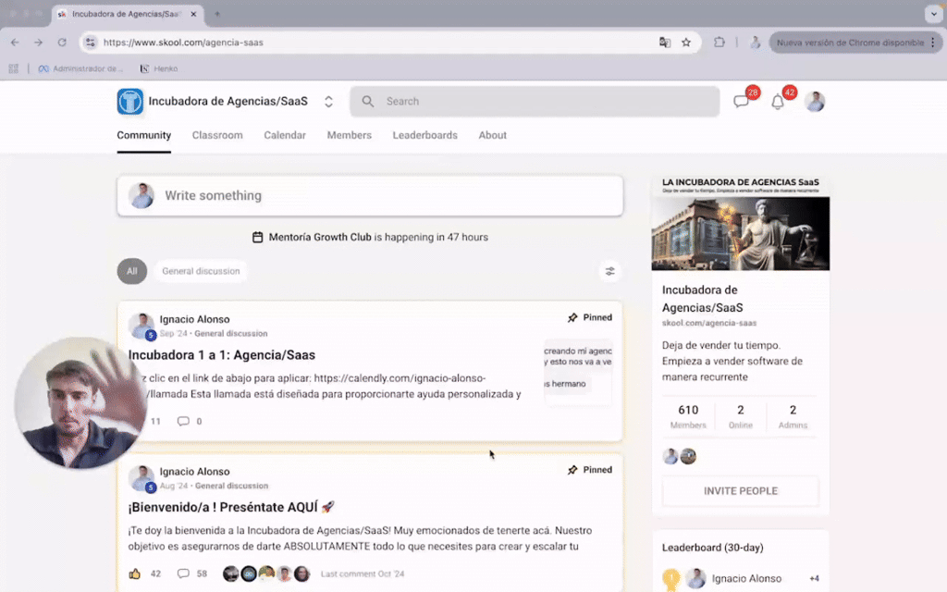This screenshot has width=947, height=592.
Task: Open Ignacio Alonso name on Bienvenido post
Action: click(194, 471)
